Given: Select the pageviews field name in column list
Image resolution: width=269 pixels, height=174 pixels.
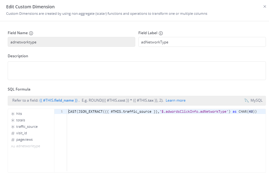Looking at the screenshot, I should click(24, 140).
